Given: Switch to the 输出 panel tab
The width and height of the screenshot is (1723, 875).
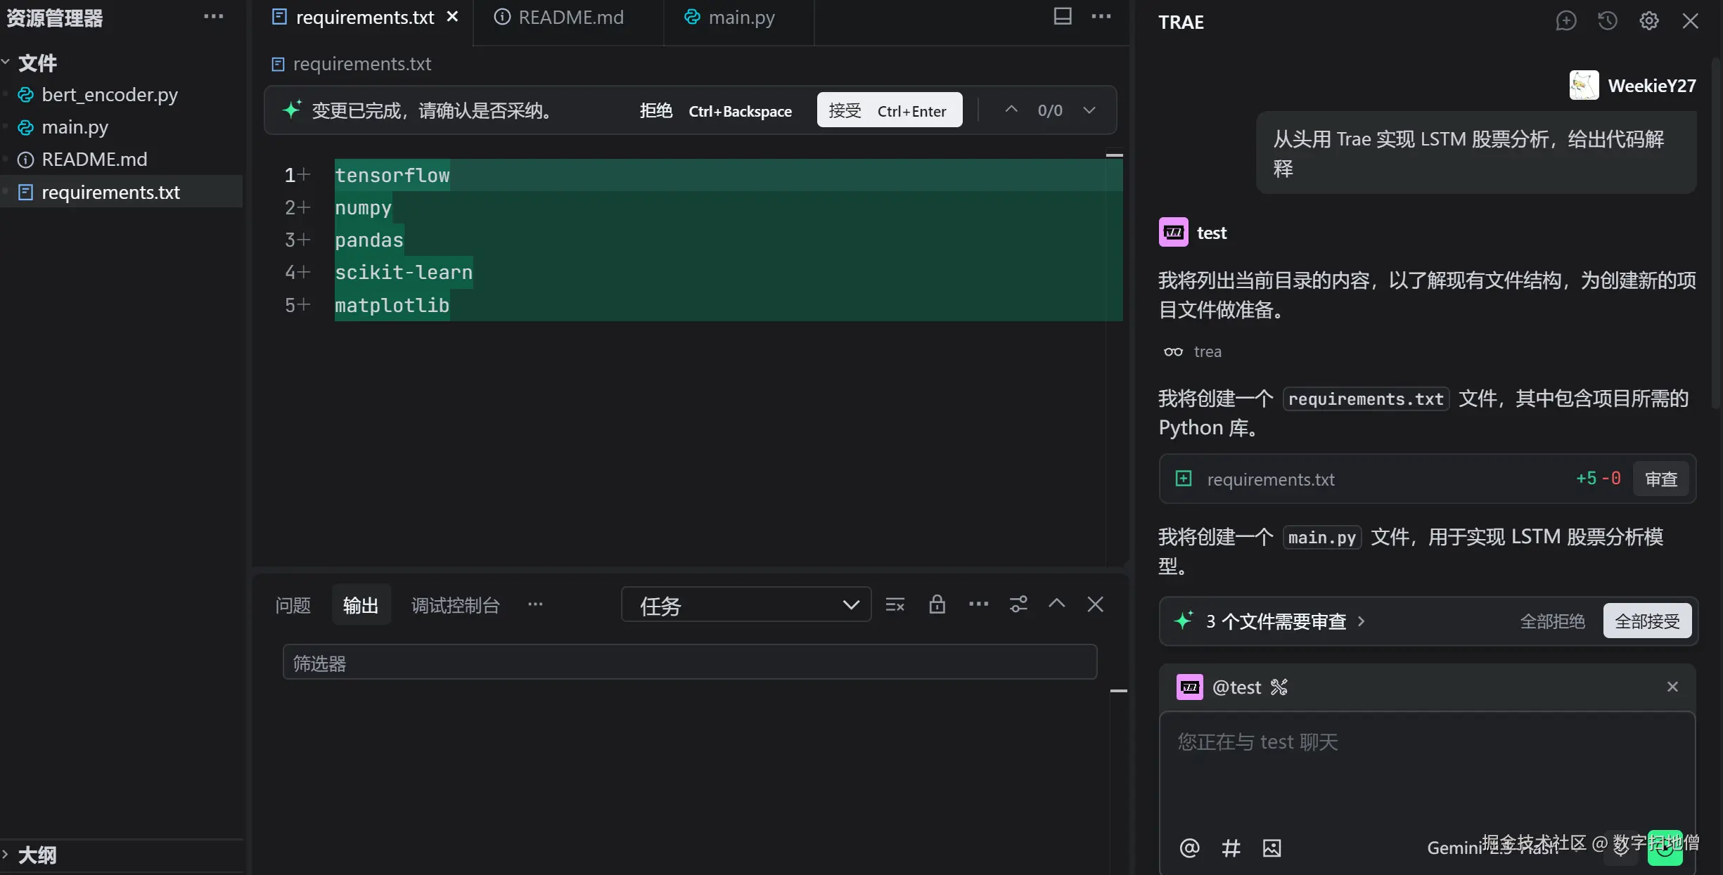Looking at the screenshot, I should pyautogui.click(x=361, y=605).
